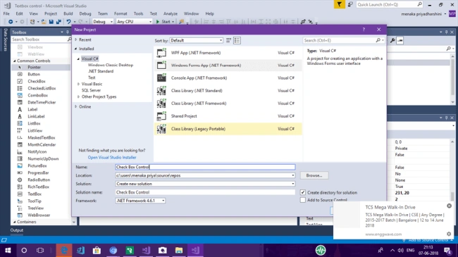This screenshot has width=458, height=257.
Task: Choose Windows Forms App (.NET Framework) template
Action: pyautogui.click(x=228, y=65)
